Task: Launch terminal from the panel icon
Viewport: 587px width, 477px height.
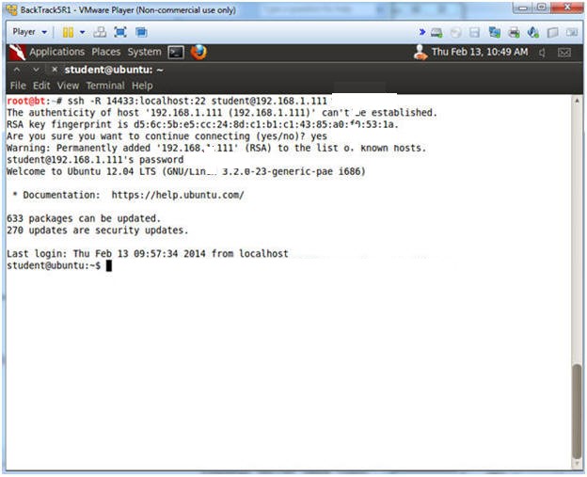Action: (x=176, y=52)
